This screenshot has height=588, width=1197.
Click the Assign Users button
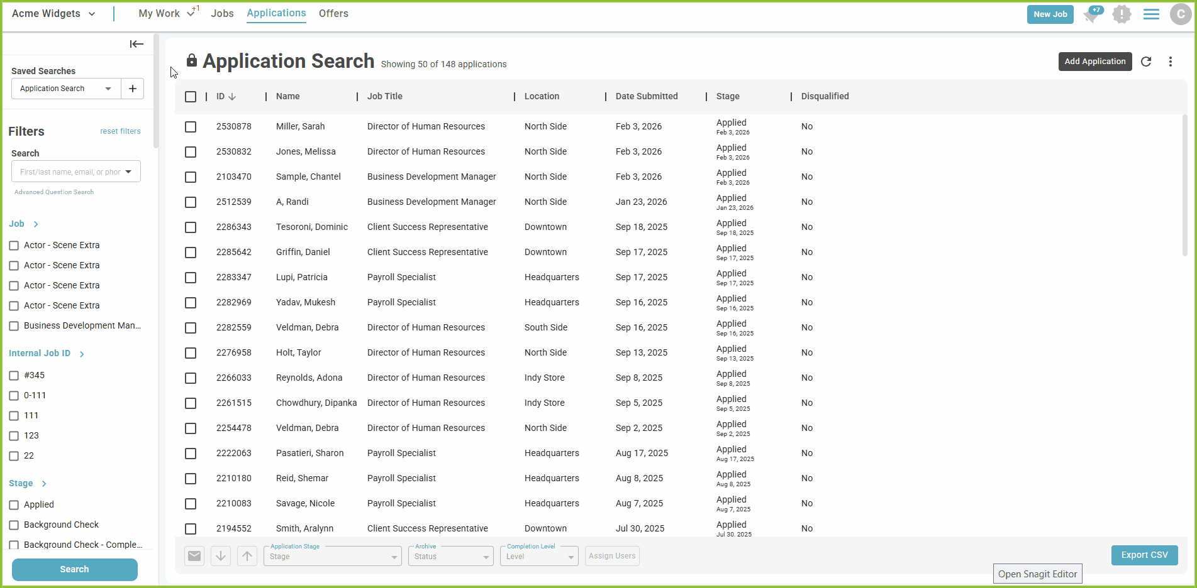[x=612, y=556]
